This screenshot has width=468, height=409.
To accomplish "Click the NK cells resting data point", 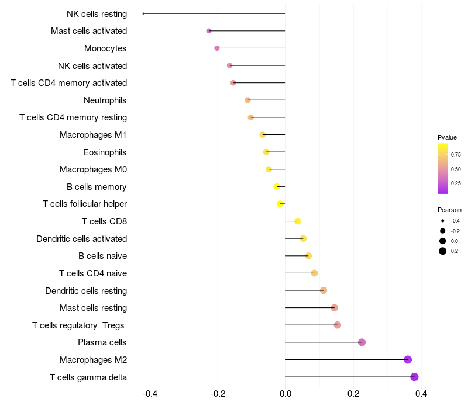I will coord(143,13).
